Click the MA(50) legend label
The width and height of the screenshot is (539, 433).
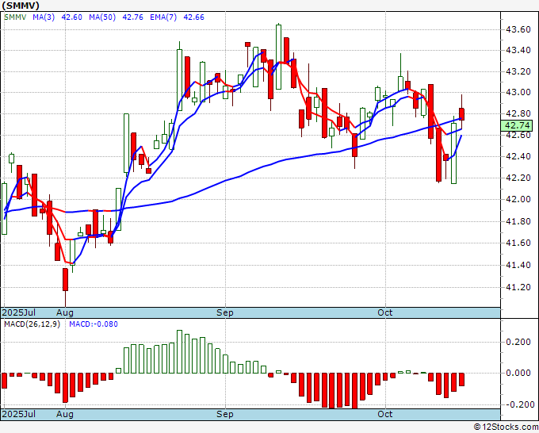[102, 17]
